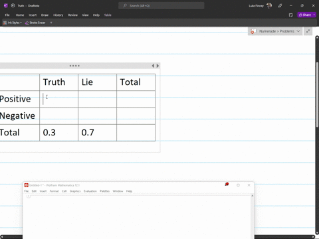Click the scroll up arrow of OneNote page
This screenshot has width=319, height=239.
click(317, 38)
